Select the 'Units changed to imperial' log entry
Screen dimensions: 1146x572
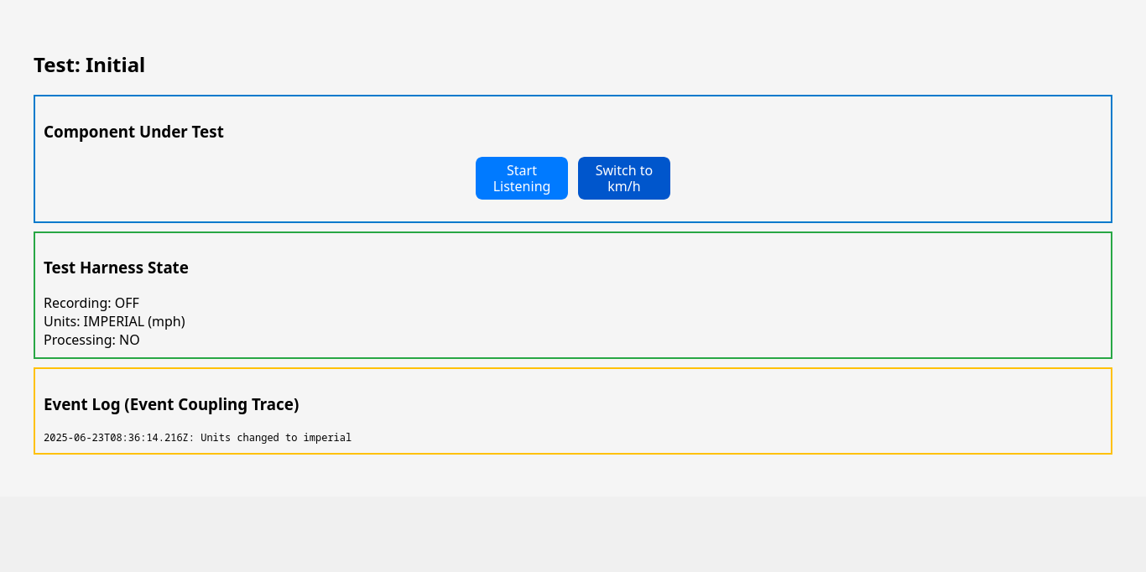[x=197, y=438]
